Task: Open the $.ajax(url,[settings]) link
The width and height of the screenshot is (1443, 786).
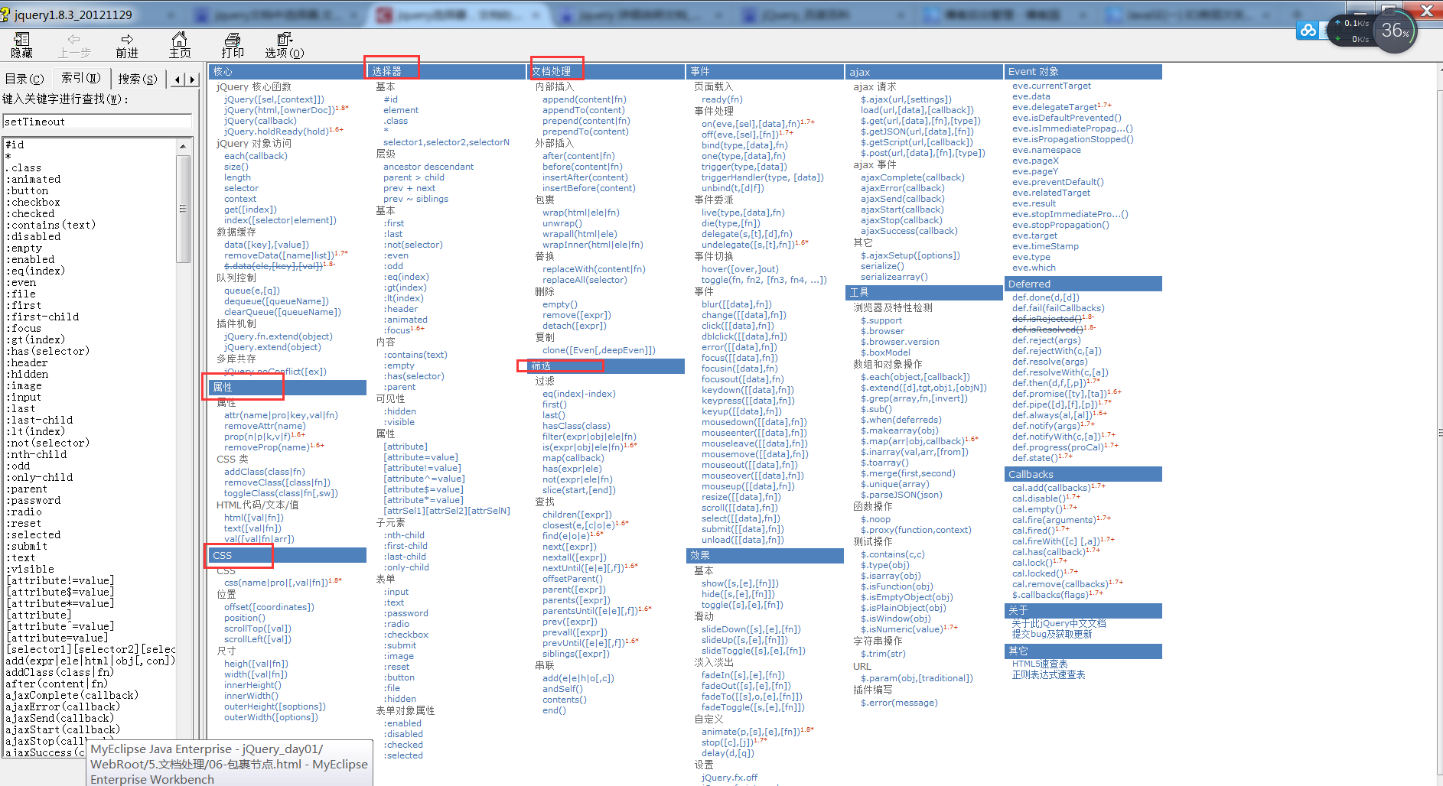Action: tap(906, 99)
